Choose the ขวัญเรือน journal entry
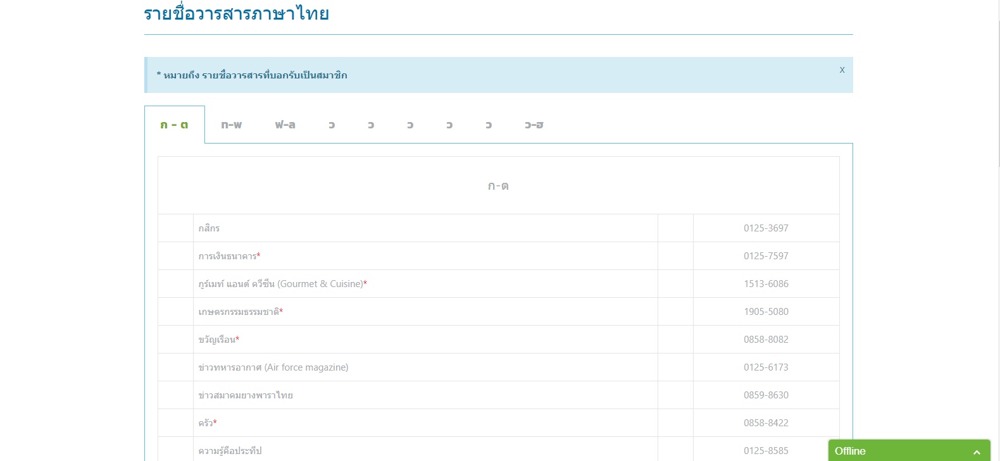The width and height of the screenshot is (1000, 461). (x=217, y=340)
